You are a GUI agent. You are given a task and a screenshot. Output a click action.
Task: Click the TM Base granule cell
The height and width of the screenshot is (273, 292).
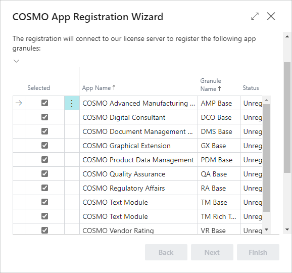pyautogui.click(x=219, y=202)
